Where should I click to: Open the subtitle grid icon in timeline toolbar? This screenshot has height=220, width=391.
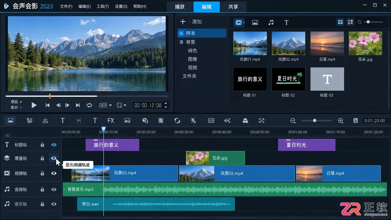211,121
